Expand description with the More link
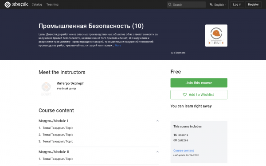266x166 pixels. (118, 46)
